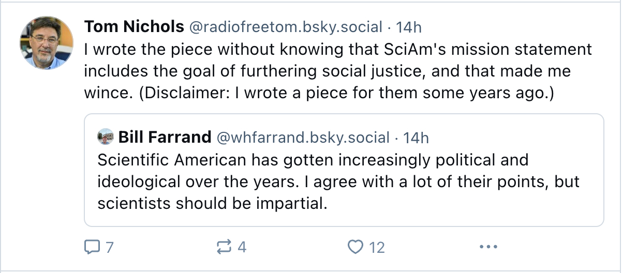Click the repost arrows icon

[224, 248]
